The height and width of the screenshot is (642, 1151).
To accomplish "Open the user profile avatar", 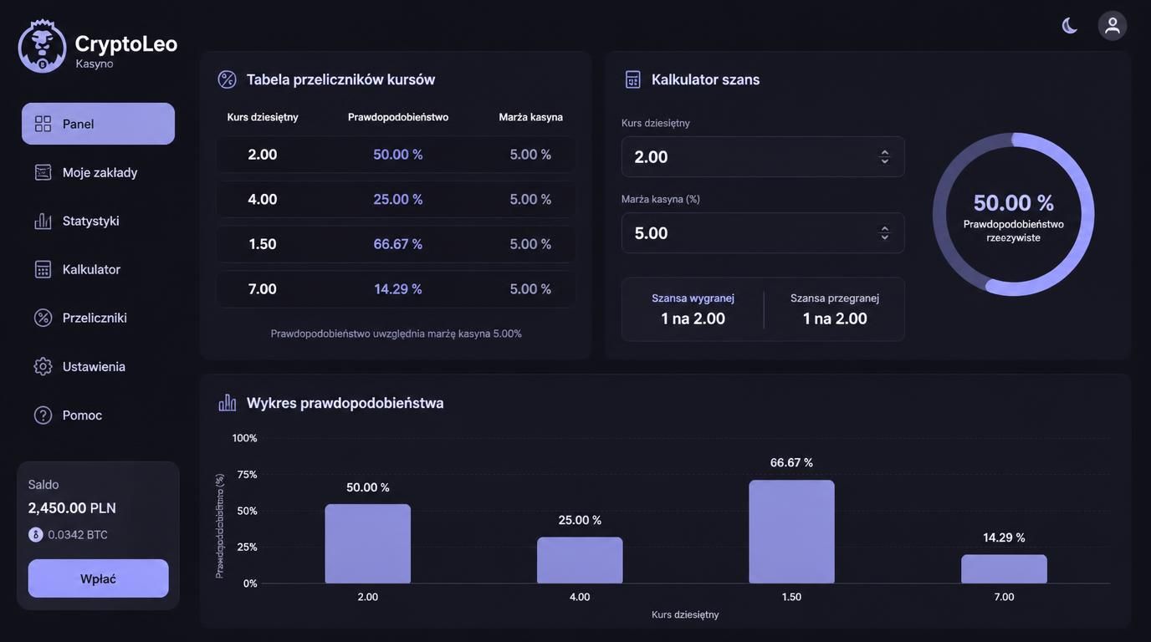I will (x=1113, y=26).
